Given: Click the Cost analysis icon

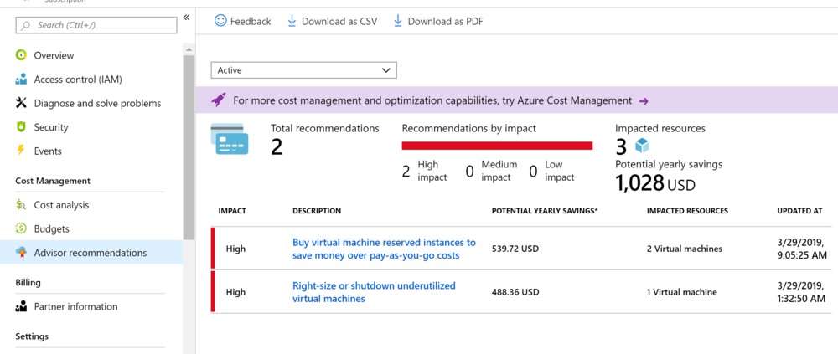Looking at the screenshot, I should point(21,205).
